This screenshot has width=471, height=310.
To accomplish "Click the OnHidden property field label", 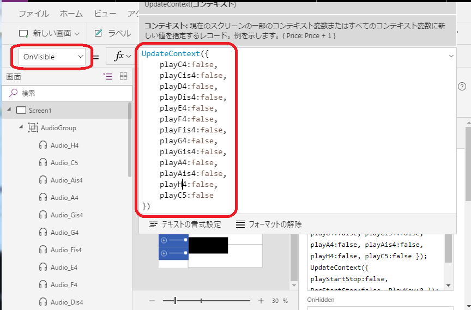I will pos(321,300).
